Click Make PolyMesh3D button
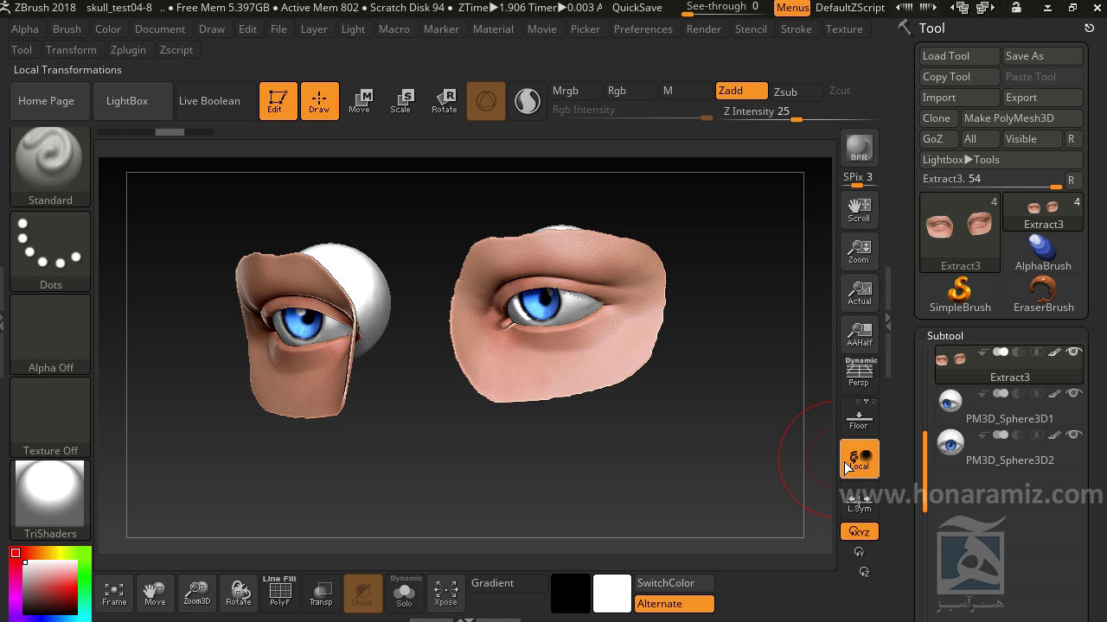This screenshot has width=1107, height=622. pyautogui.click(x=1021, y=118)
